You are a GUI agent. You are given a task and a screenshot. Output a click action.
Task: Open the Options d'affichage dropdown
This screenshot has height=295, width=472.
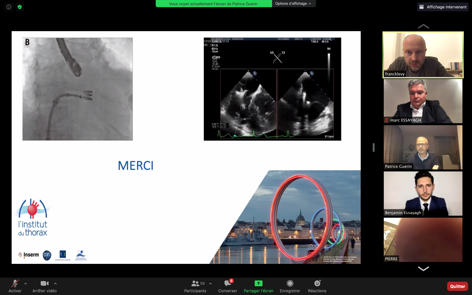pyautogui.click(x=293, y=4)
